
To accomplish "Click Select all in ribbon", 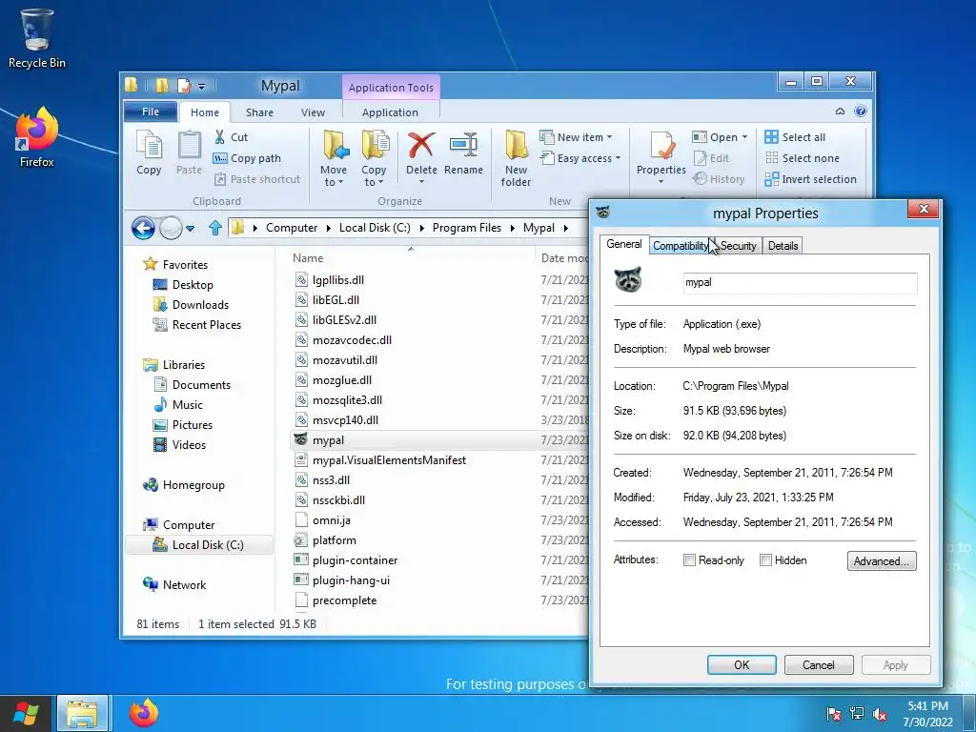I will (795, 137).
